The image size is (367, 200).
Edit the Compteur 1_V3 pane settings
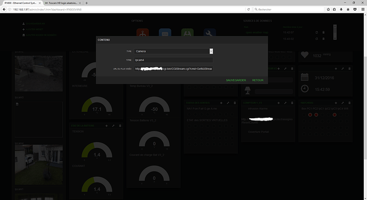pos(285,103)
